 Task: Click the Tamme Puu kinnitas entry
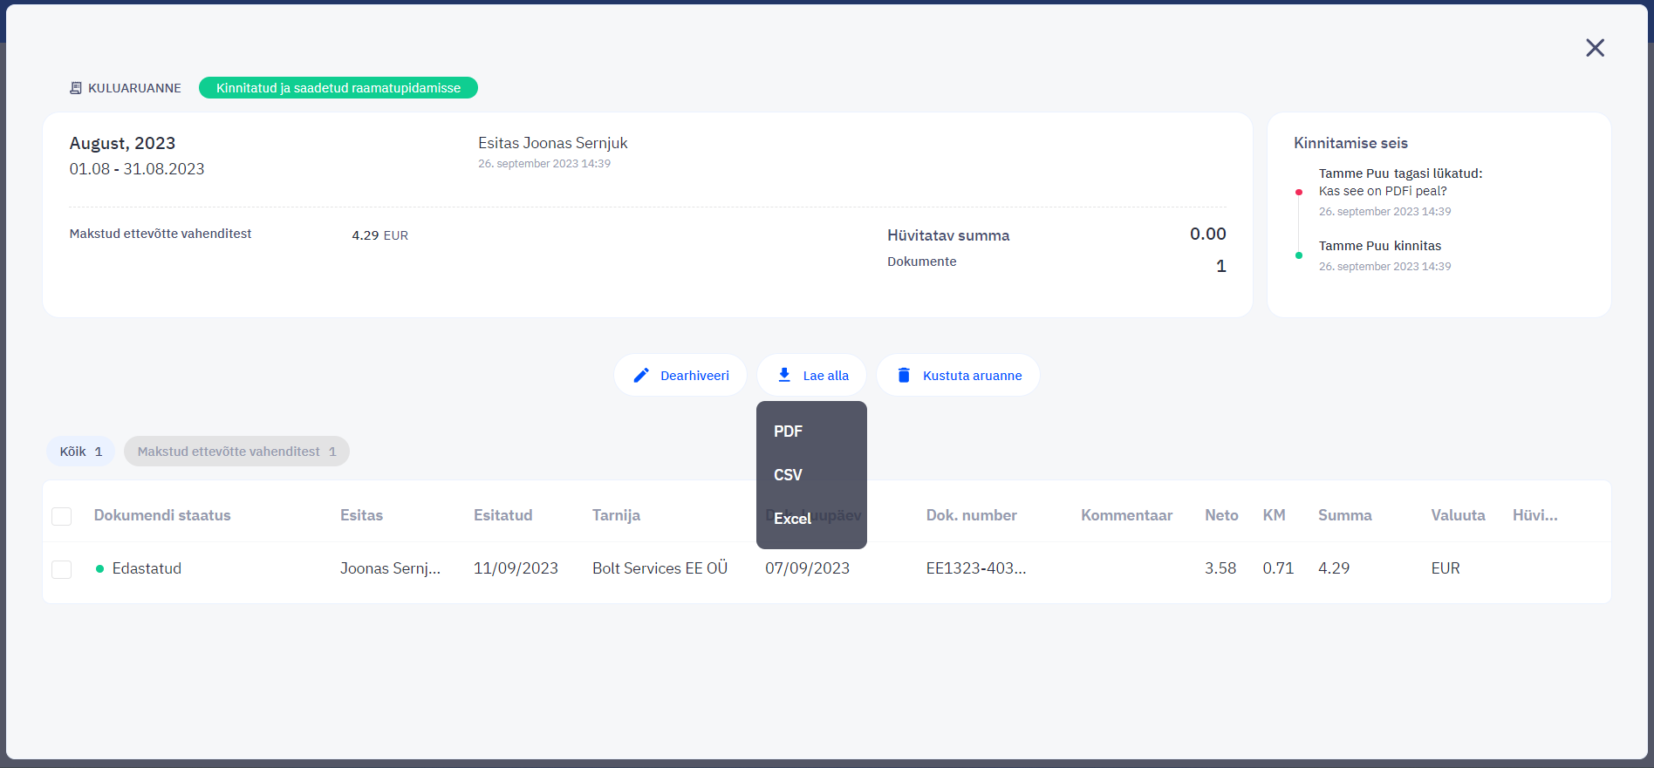1380,246
